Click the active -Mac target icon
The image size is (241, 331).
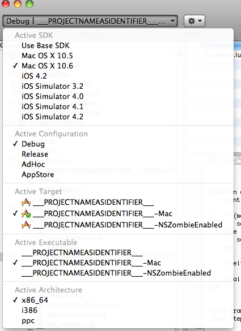[x=26, y=214]
